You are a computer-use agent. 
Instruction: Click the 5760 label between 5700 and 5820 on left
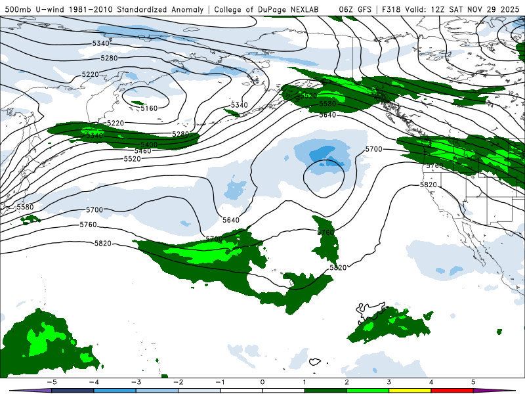click(x=88, y=225)
